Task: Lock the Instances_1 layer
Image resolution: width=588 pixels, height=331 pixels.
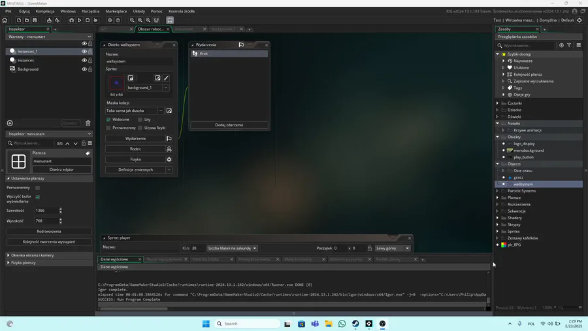Action: click(x=90, y=52)
